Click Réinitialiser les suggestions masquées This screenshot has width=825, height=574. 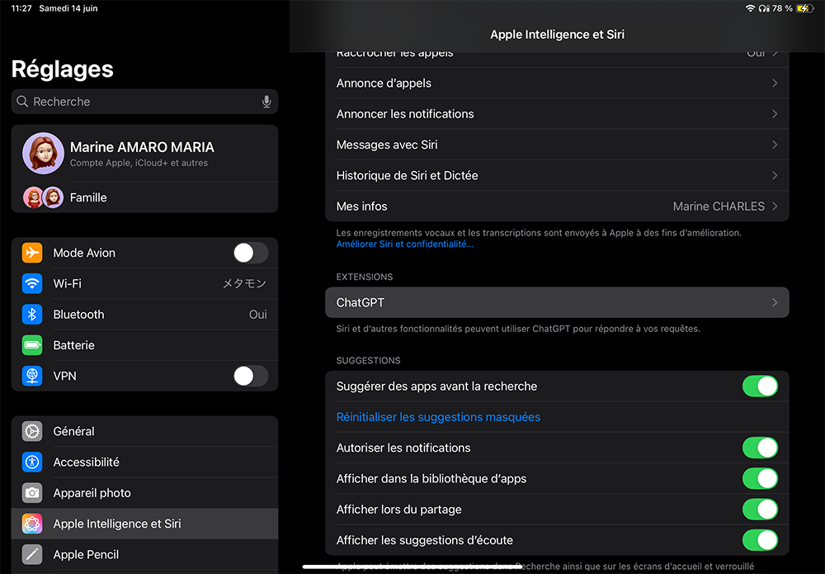(438, 417)
